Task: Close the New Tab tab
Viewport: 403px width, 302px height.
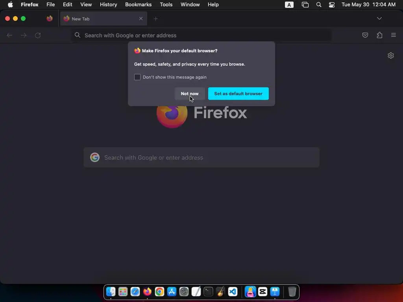Action: (x=141, y=18)
